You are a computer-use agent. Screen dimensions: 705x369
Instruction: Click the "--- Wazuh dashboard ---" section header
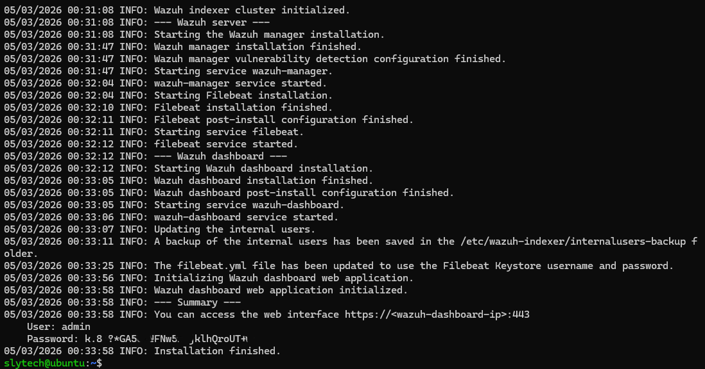coord(220,156)
